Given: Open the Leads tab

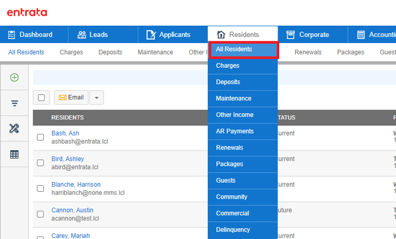Looking at the screenshot, I should (x=103, y=34).
